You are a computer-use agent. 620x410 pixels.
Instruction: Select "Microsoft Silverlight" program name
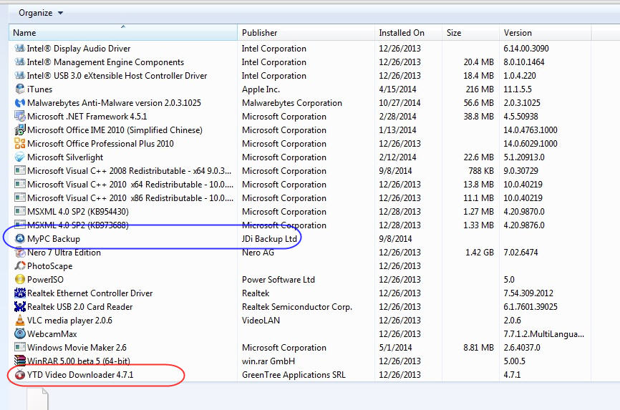(65, 157)
